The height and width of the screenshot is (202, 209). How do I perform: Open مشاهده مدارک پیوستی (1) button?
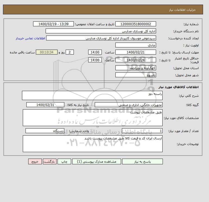97,162
